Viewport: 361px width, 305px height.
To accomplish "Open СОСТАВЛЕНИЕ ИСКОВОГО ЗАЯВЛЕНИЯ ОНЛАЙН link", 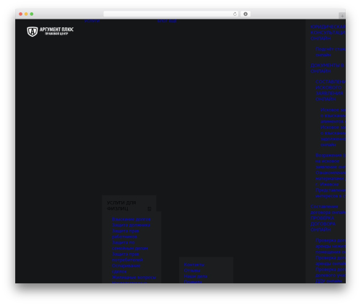I will [331, 90].
